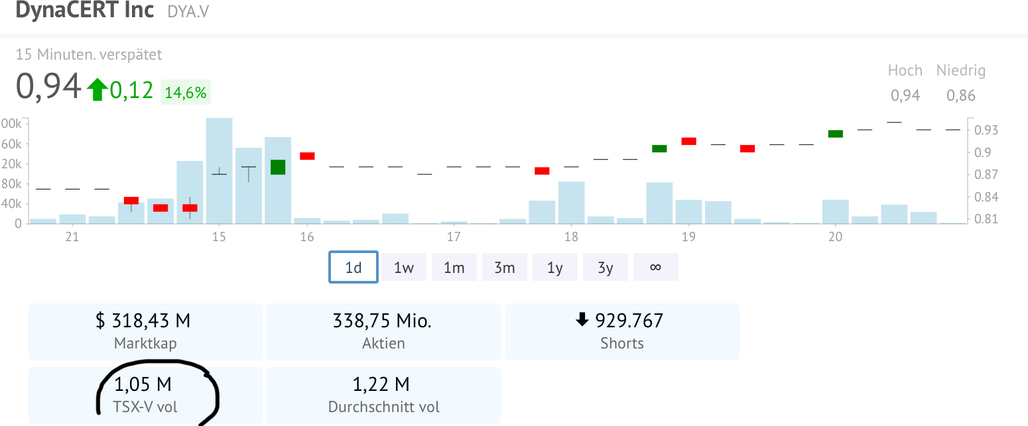Viewport: 1028px width, 426px height.
Task: Switch chart to 1m range
Action: click(454, 268)
